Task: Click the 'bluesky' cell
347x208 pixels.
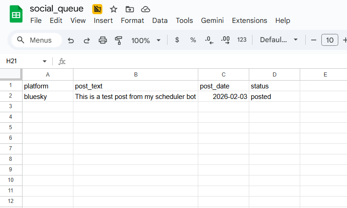Action: 48,97
